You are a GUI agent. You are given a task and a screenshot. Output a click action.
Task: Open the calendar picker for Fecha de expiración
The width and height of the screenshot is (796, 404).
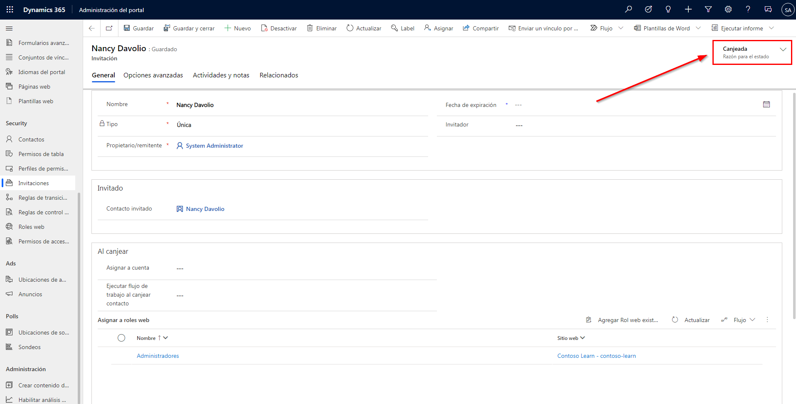pyautogui.click(x=766, y=104)
